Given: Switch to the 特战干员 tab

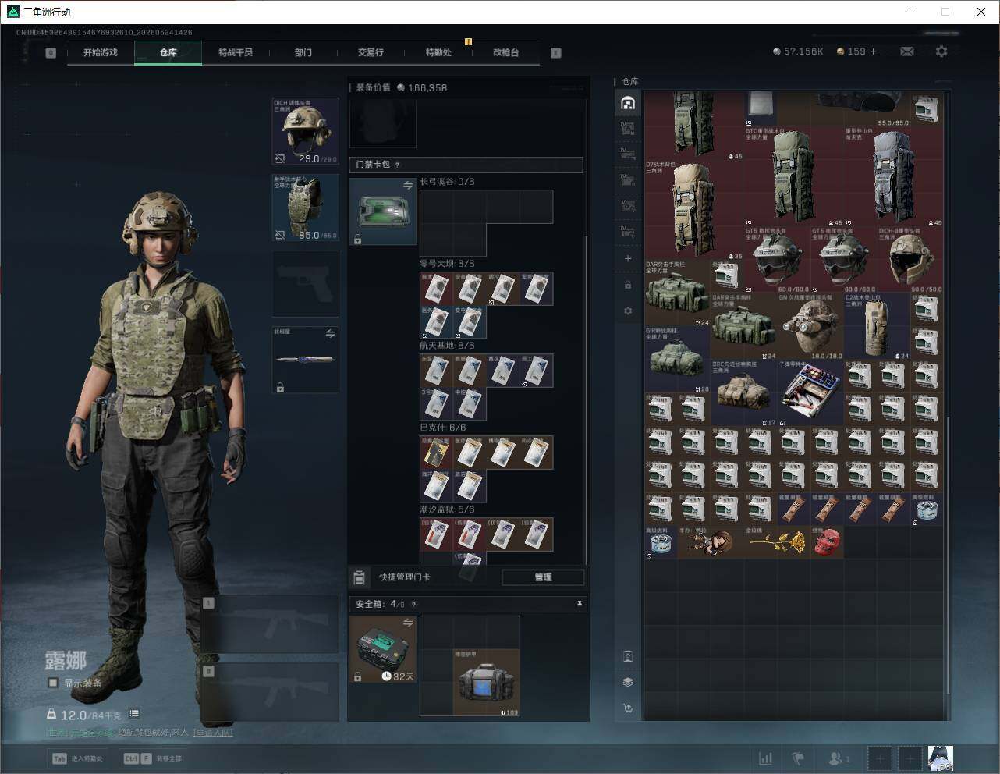Looking at the screenshot, I should pos(236,52).
